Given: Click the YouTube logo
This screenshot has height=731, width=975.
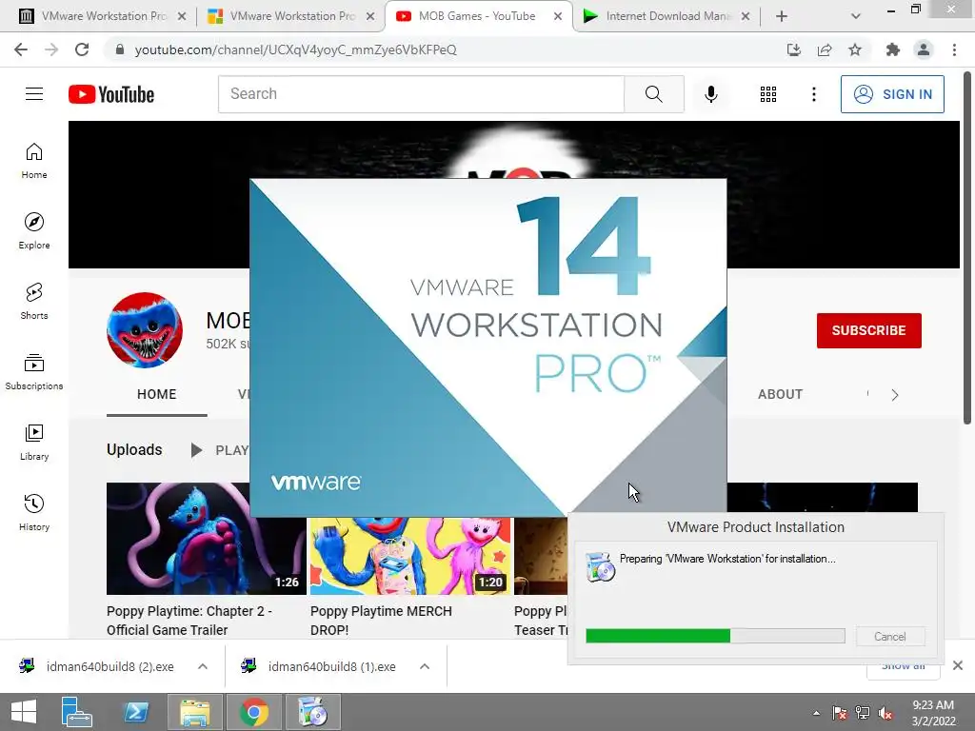Looking at the screenshot, I should [111, 94].
